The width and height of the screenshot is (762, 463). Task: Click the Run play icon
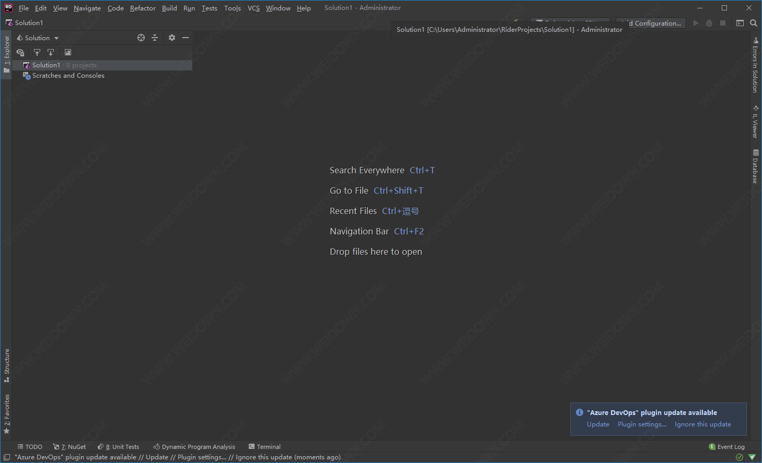click(x=696, y=23)
